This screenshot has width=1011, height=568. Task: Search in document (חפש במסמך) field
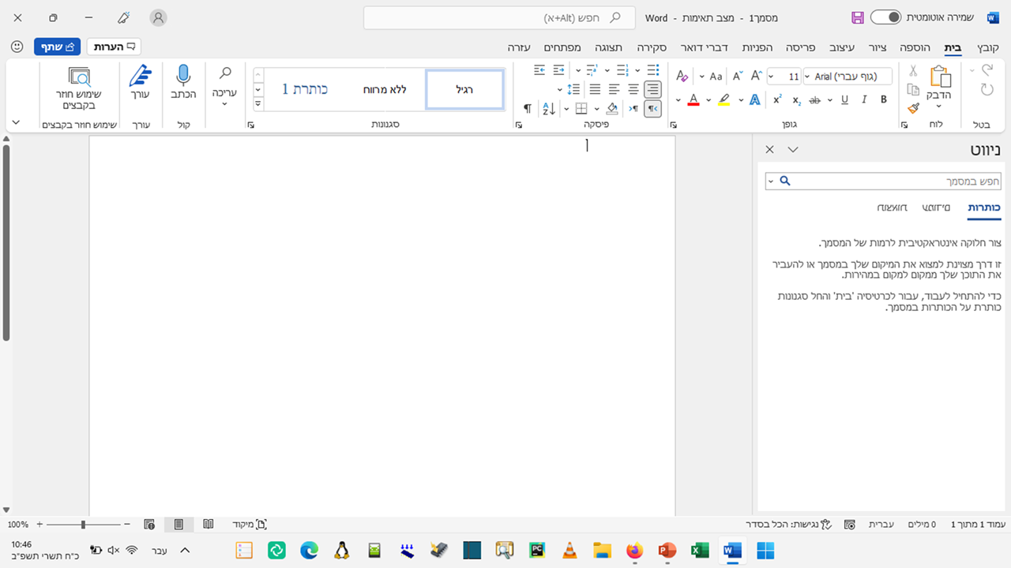[x=883, y=181]
